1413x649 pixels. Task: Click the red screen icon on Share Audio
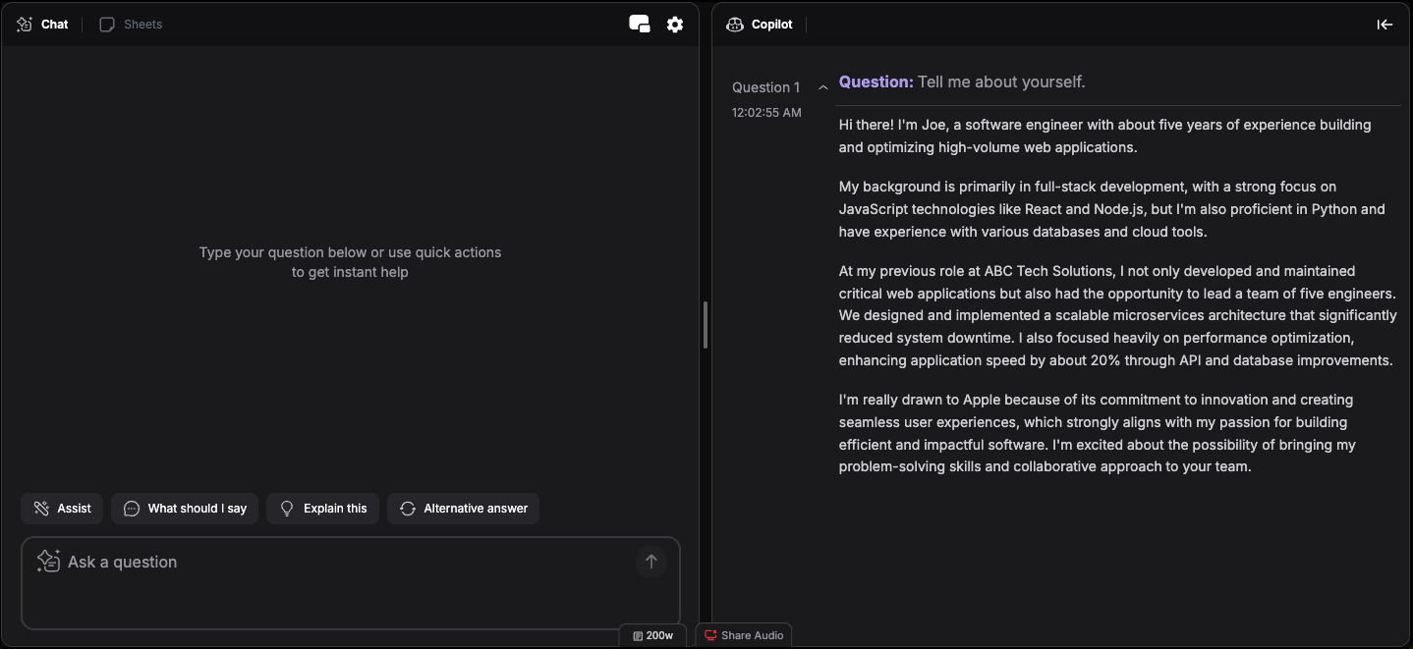(x=709, y=635)
